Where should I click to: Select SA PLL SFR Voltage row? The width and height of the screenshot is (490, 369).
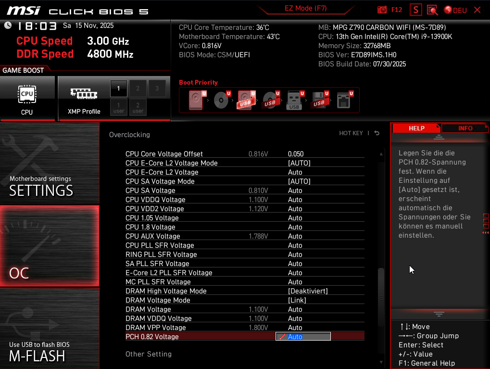(245, 264)
